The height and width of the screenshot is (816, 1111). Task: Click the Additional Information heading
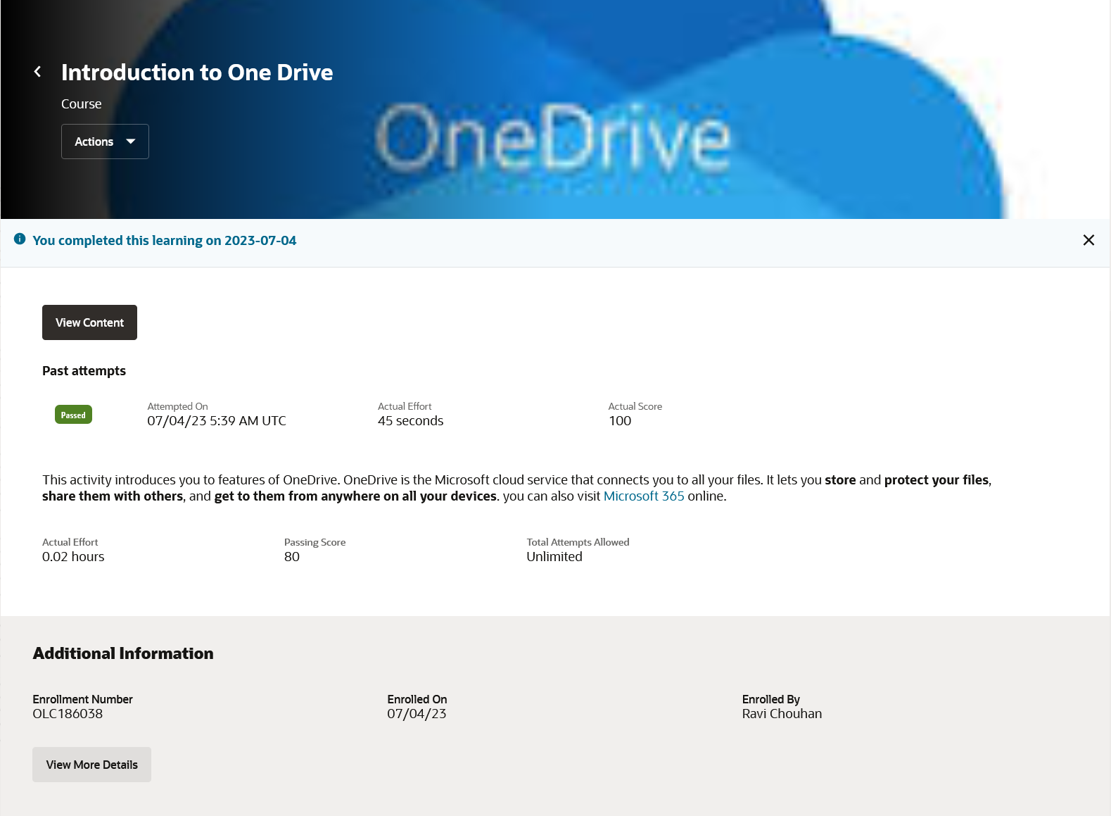click(123, 653)
